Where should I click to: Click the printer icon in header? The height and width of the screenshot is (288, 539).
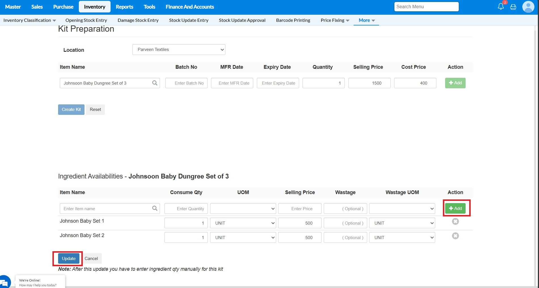[x=513, y=7]
